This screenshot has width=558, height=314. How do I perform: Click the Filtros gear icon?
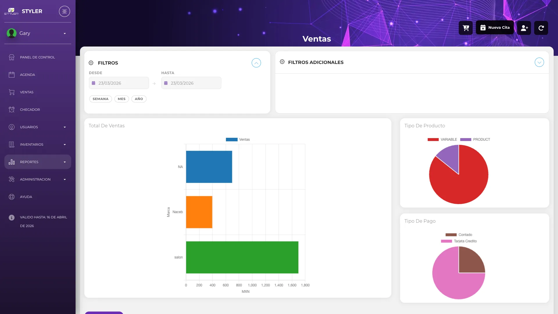[91, 63]
